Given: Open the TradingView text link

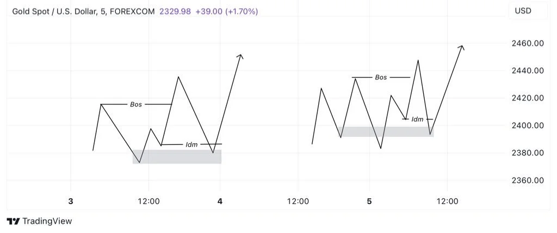Looking at the screenshot, I should [x=47, y=221].
